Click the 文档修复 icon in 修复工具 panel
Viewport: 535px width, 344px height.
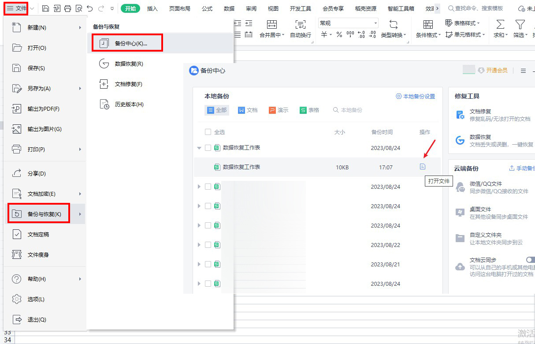460,115
